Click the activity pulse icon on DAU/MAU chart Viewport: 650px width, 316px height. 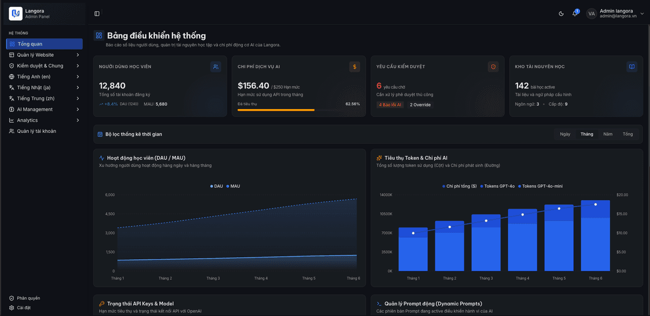tap(102, 158)
